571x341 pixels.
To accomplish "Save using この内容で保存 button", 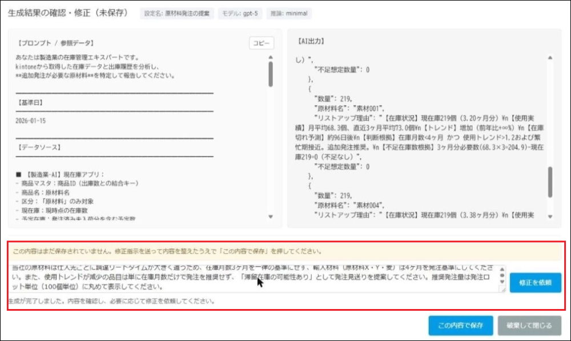I will (460, 326).
